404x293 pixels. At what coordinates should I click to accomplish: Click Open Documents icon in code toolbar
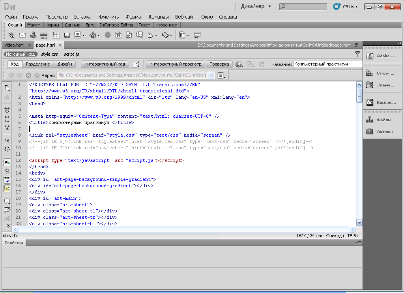(x=7, y=88)
